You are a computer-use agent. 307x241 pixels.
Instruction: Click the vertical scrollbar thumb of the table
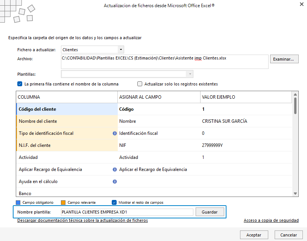(295, 106)
